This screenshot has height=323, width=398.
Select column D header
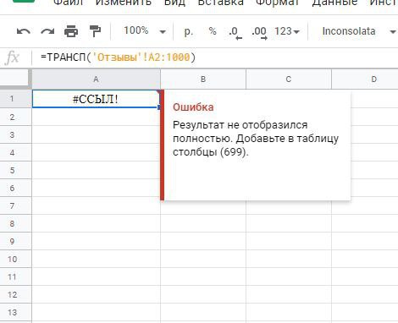click(365, 79)
